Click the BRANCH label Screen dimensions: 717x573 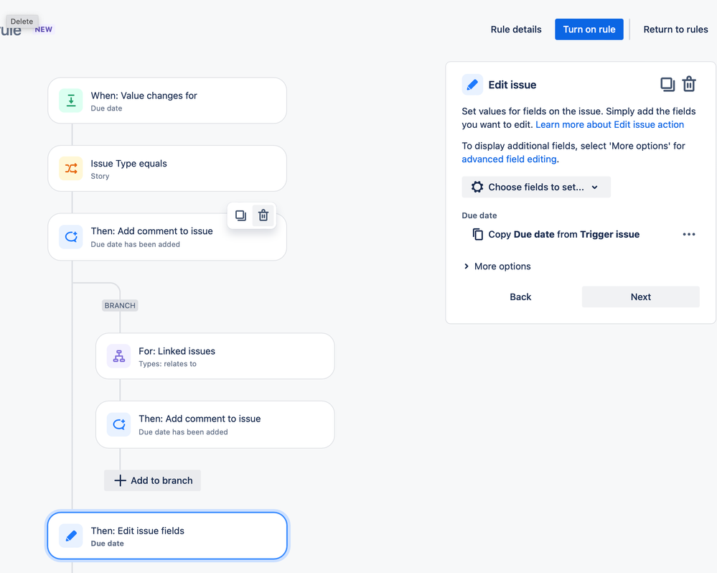(x=120, y=305)
